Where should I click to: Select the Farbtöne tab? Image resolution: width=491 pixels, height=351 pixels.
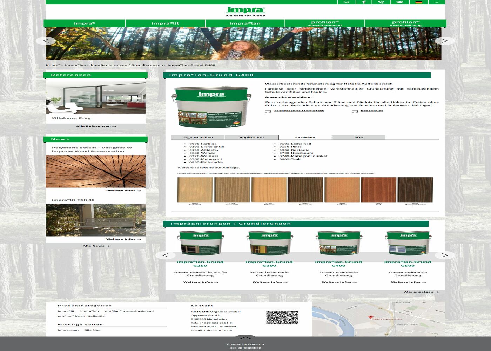click(x=305, y=137)
